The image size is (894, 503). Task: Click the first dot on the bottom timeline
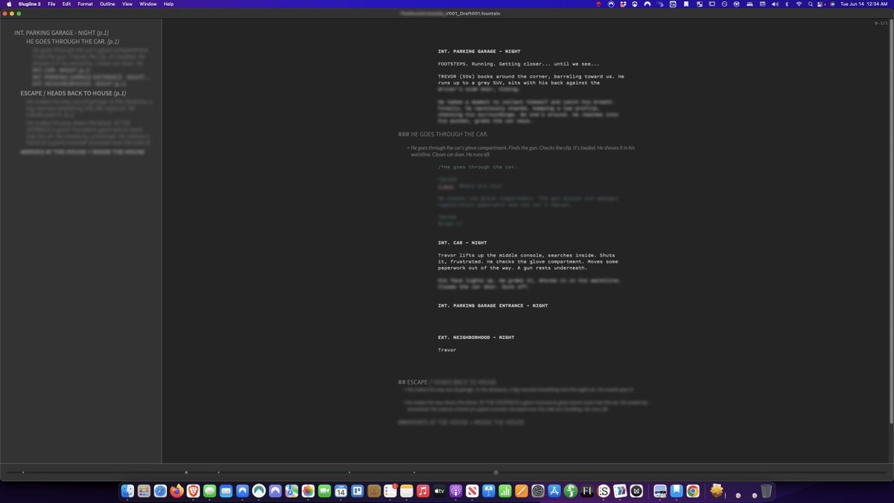[x=23, y=472]
